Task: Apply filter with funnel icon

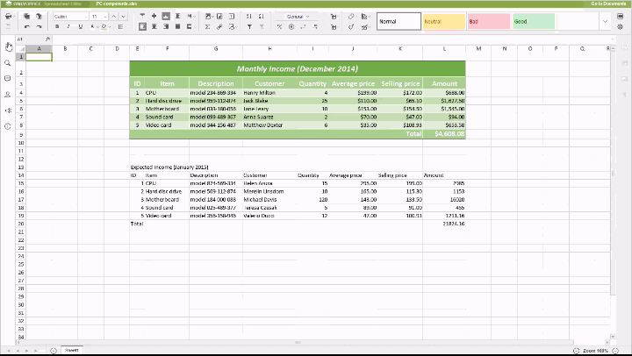Action: [249, 27]
